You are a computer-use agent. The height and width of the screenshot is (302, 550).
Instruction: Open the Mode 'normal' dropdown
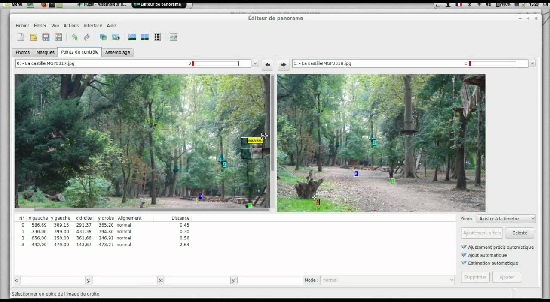[x=387, y=280]
